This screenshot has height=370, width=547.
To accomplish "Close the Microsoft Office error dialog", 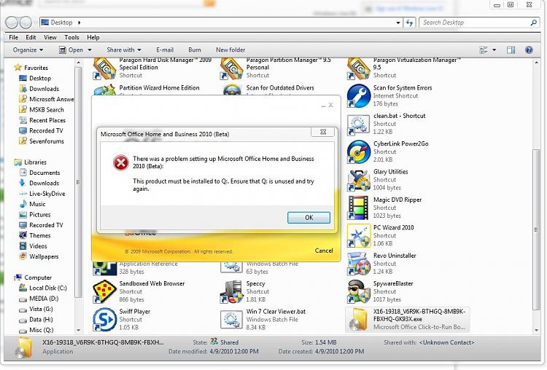I will tap(323, 132).
